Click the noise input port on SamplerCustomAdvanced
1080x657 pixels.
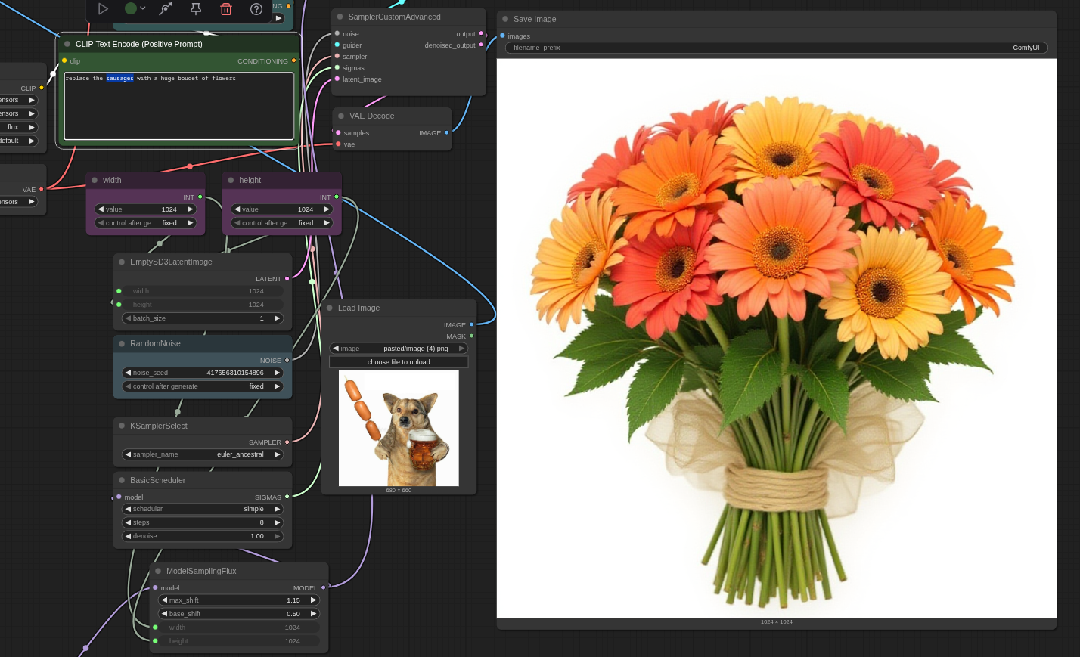[x=337, y=34]
